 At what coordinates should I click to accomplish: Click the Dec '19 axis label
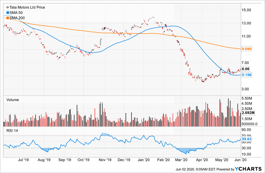click(x=124, y=160)
